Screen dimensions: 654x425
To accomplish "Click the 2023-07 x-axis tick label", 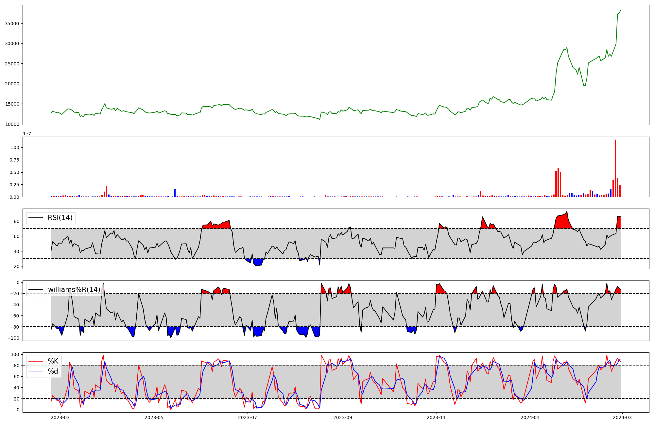I will click(x=248, y=417).
